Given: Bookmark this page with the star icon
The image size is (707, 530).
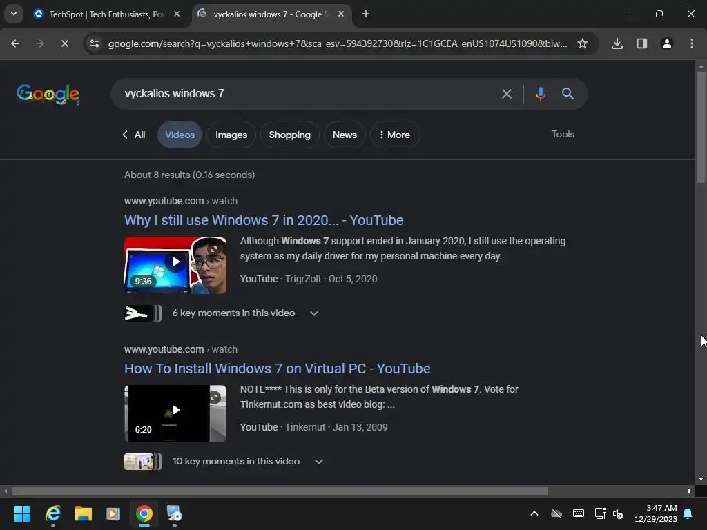Looking at the screenshot, I should pyautogui.click(x=583, y=43).
